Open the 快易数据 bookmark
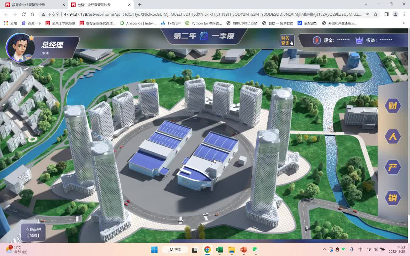 click(x=278, y=23)
